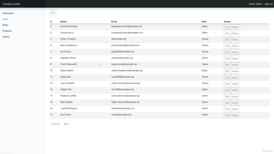
Task: Delete user Eloisa 1 Hoppe 1
Action: pos(235,40)
